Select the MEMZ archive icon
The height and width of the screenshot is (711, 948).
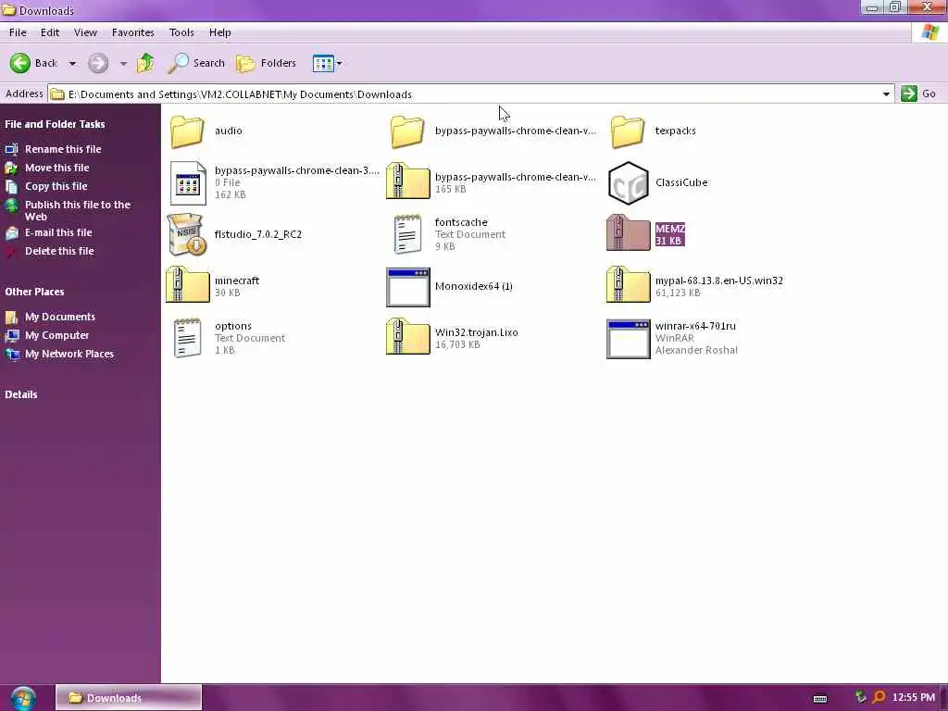[x=628, y=233]
